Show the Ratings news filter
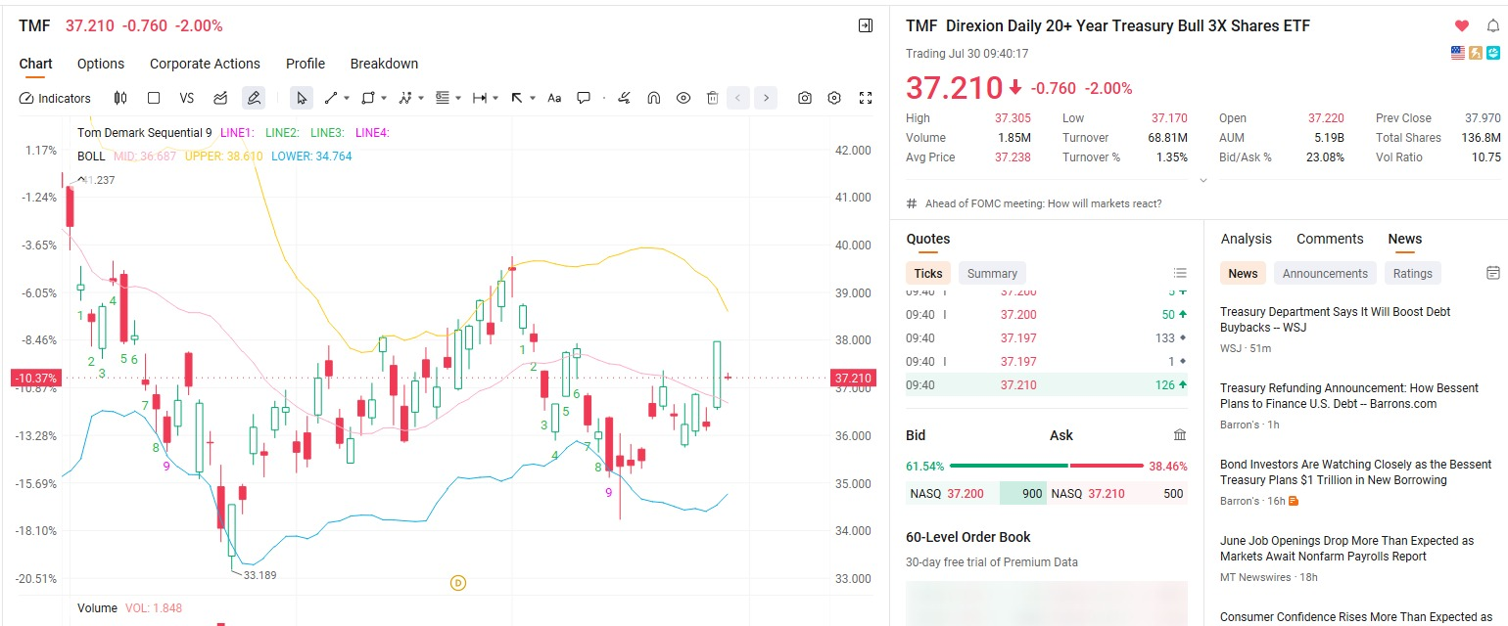This screenshot has width=1508, height=626. point(1412,273)
